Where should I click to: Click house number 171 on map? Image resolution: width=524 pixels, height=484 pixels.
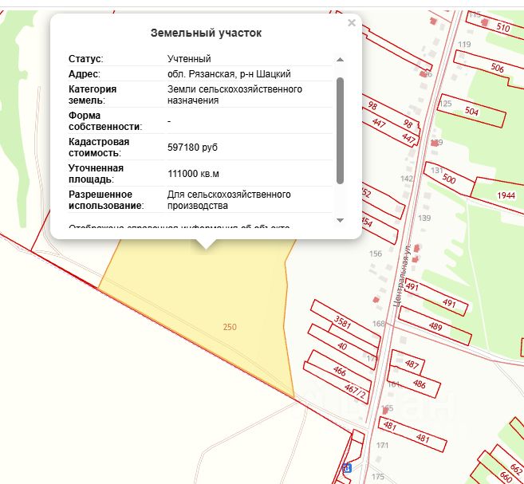[382, 445]
